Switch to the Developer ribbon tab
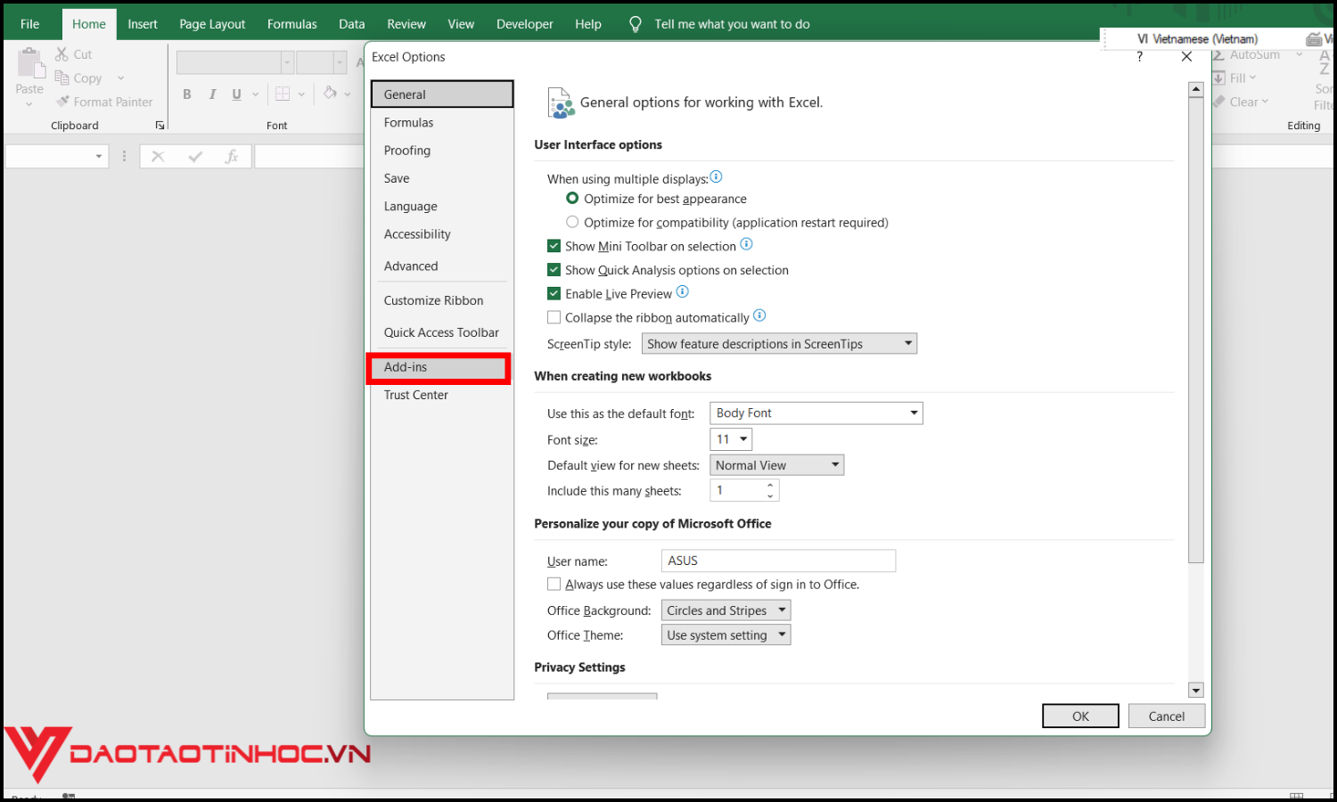The image size is (1337, 802). pyautogui.click(x=524, y=24)
